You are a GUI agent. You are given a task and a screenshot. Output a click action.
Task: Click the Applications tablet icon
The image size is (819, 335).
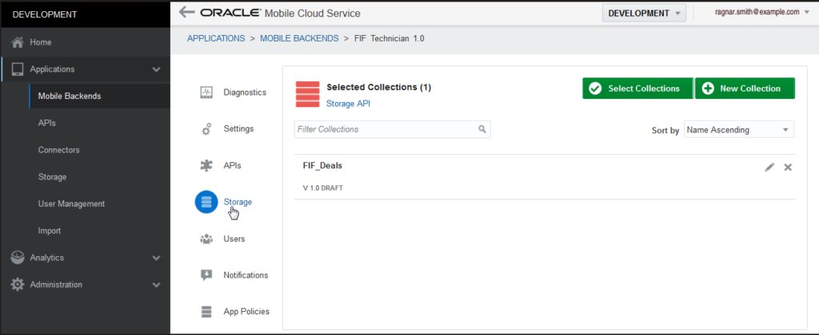[x=18, y=69]
